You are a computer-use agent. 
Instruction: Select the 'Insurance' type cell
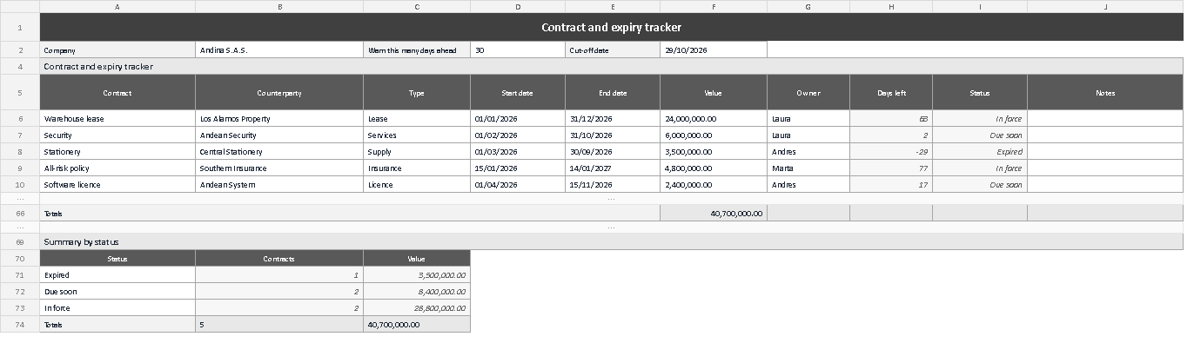tap(417, 168)
